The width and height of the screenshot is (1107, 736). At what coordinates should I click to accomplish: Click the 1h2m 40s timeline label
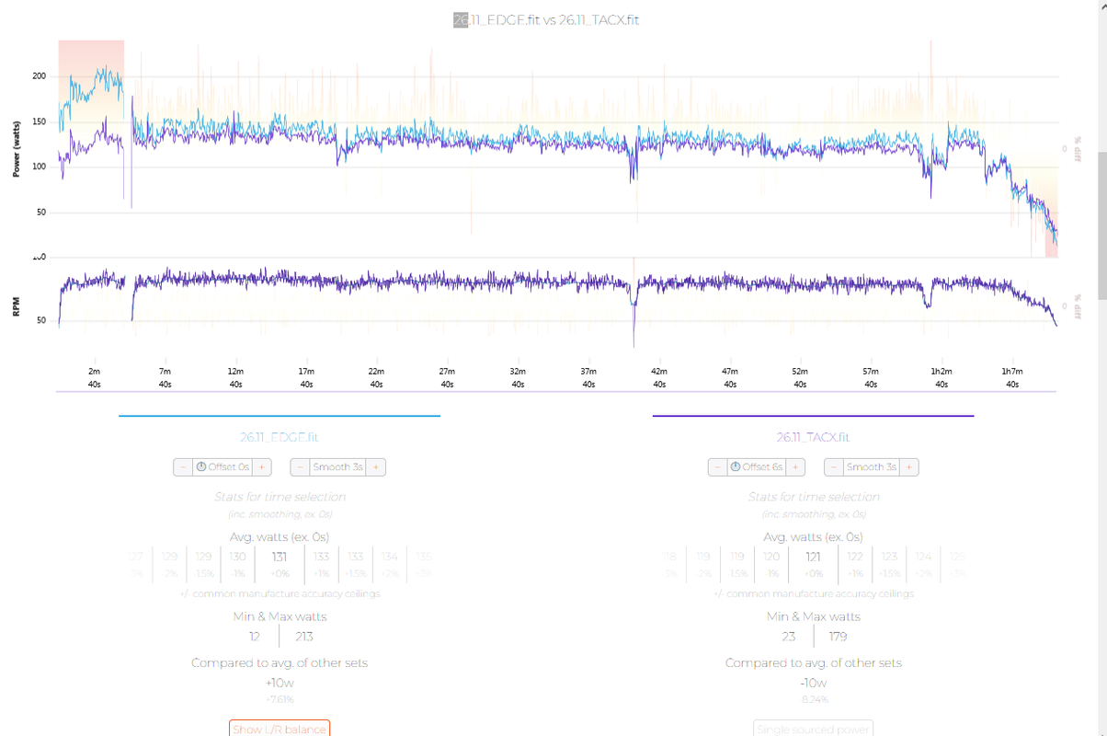(941, 377)
